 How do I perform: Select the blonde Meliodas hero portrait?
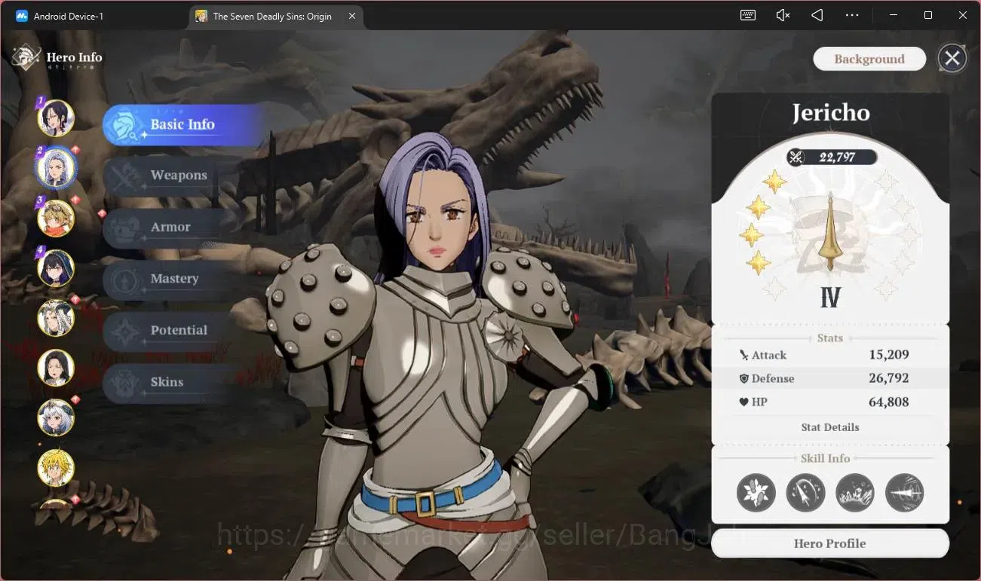point(56,468)
